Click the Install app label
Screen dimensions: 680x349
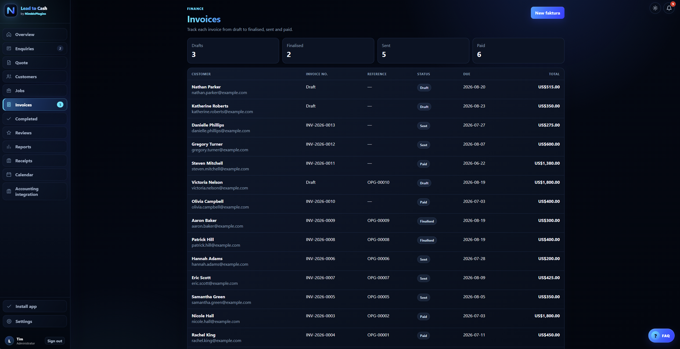click(26, 306)
